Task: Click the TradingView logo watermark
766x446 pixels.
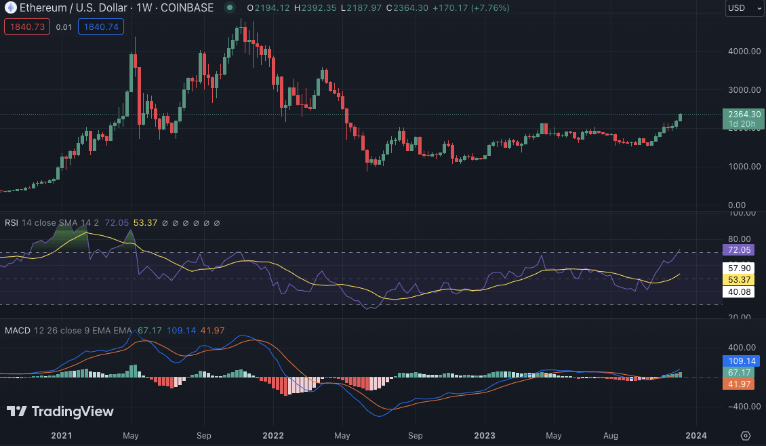Action: point(60,411)
